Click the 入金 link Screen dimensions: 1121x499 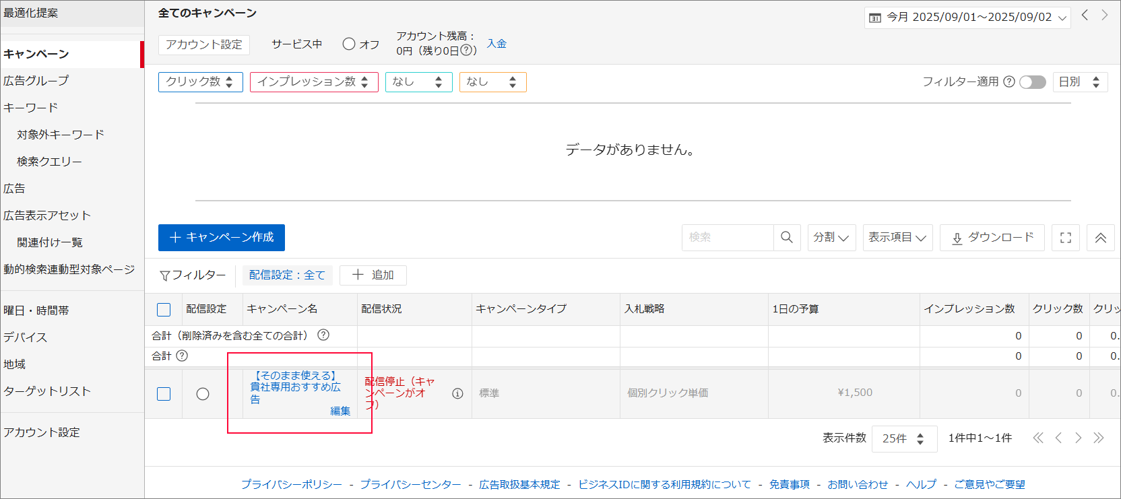[497, 44]
